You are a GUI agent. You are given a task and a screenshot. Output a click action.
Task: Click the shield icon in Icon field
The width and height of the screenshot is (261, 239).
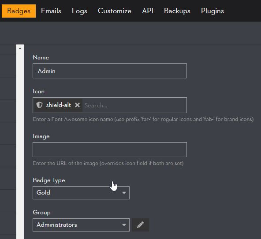[x=39, y=105]
